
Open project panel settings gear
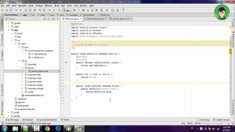[53, 19]
